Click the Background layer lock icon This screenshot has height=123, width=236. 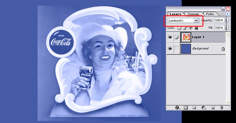pyautogui.click(x=223, y=49)
